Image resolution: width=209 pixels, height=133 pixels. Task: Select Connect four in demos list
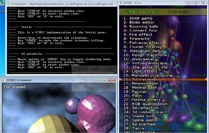click(140, 30)
